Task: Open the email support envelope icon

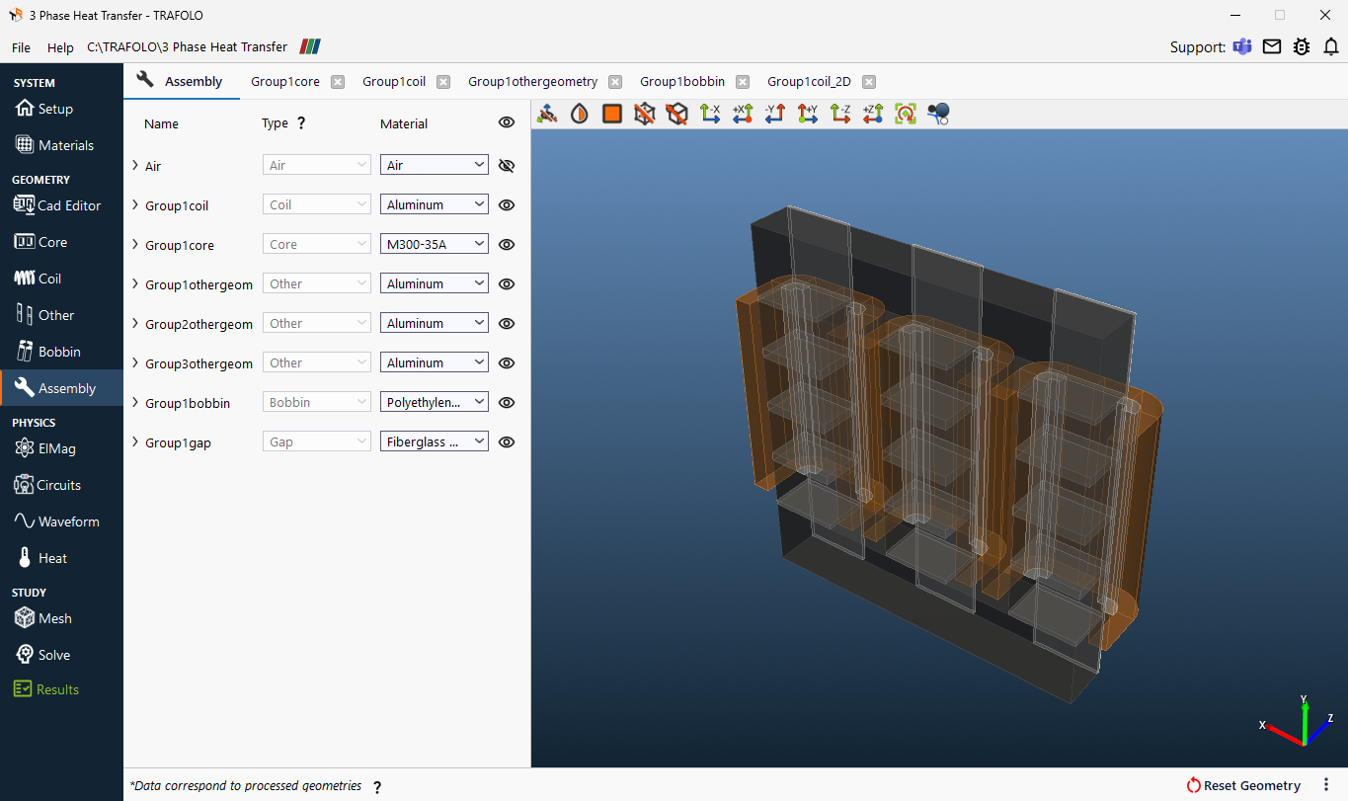Action: tap(1272, 46)
